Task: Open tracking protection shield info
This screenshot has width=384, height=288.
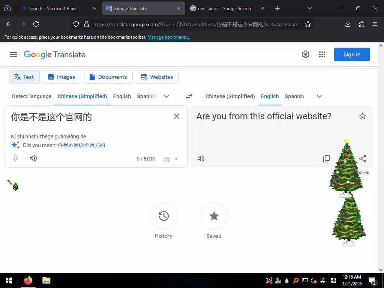Action: click(x=76, y=24)
